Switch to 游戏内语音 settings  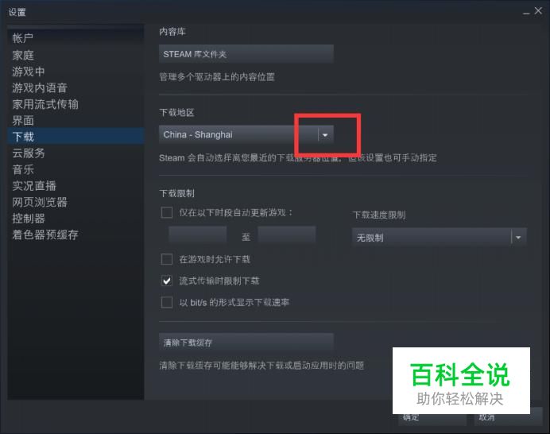[40, 87]
